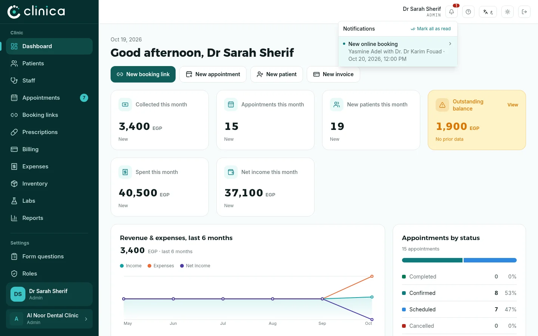Switch language with the translate icon
The width and height of the screenshot is (538, 336).
488,12
